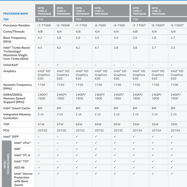This screenshot has height=187, width=187.
Task: Click the PROCESSOR NAME heading
Action: pos(16,14)
